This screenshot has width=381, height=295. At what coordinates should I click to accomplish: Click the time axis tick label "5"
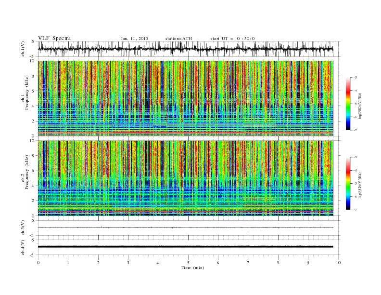[x=188, y=263]
